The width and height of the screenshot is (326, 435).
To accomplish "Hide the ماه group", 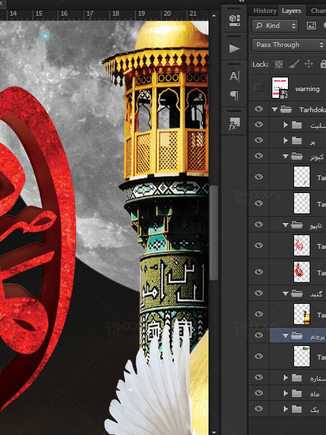I will click(259, 393).
